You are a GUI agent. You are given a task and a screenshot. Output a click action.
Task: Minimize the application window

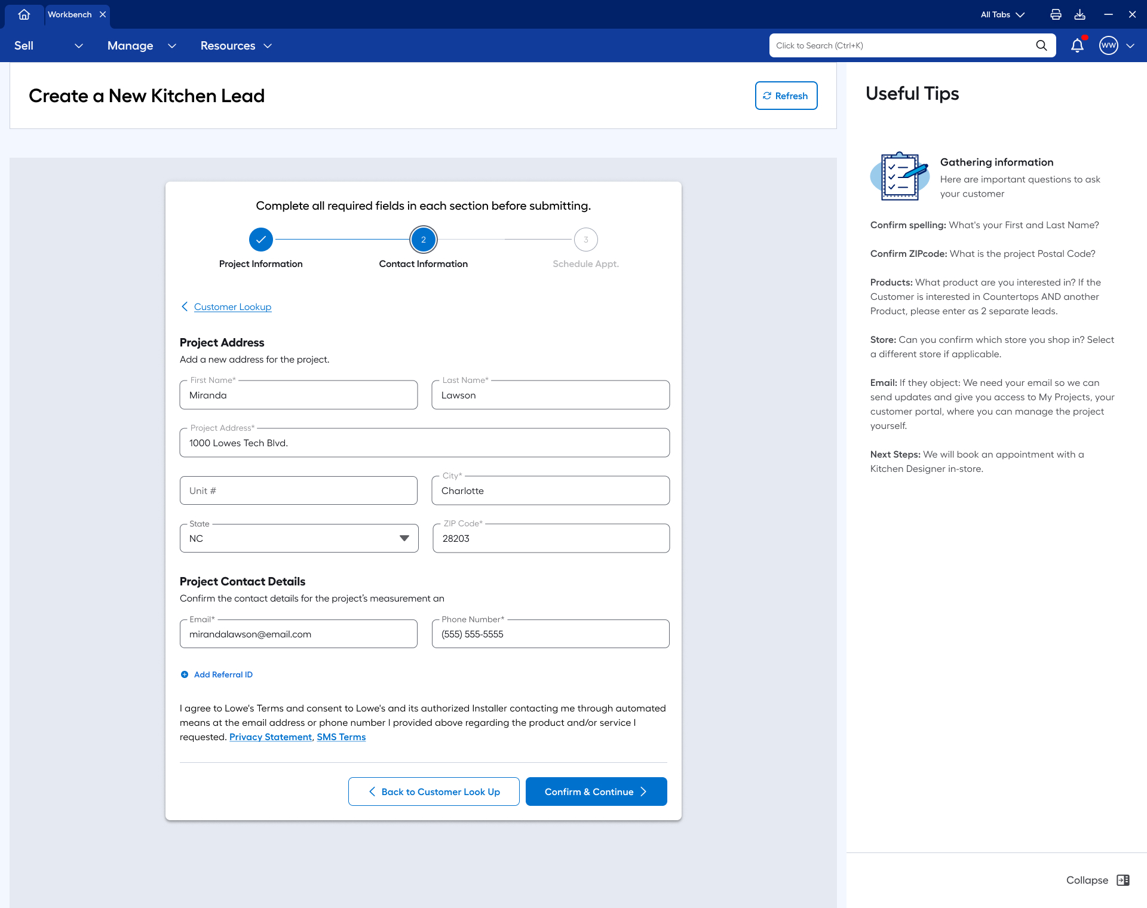click(1108, 14)
